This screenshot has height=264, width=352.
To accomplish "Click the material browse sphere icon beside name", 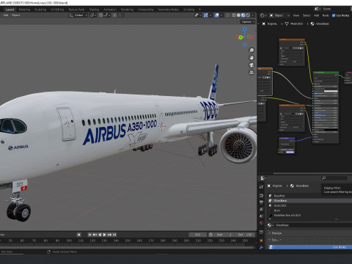I will click(270, 225).
